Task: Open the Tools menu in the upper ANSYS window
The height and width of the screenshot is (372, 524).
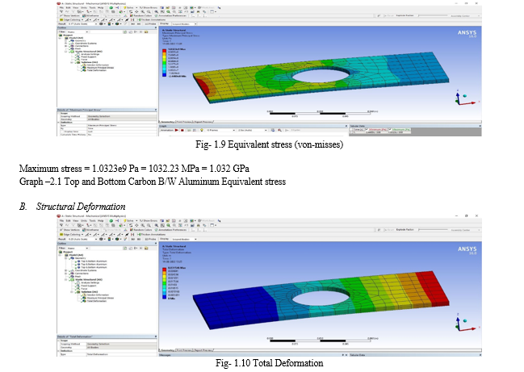Action: (x=92, y=8)
